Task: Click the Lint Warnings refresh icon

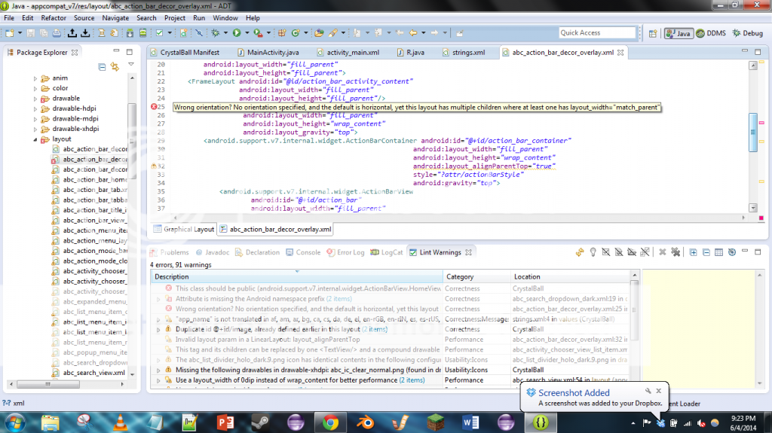Action: pyautogui.click(x=580, y=252)
